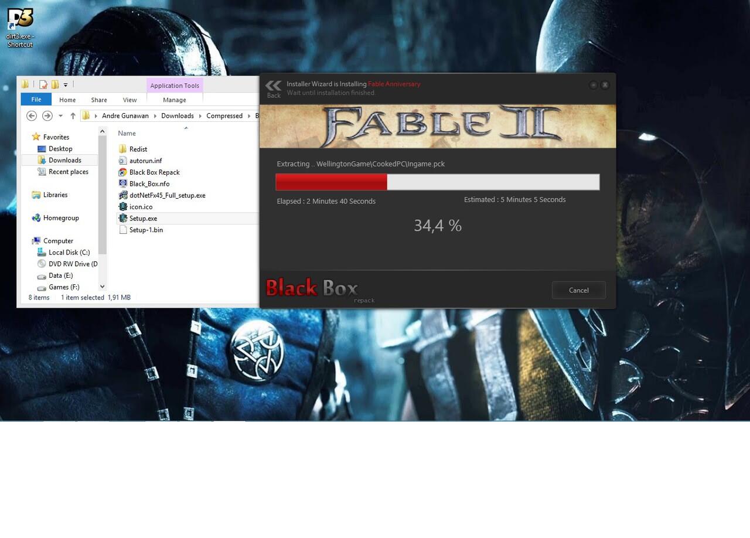Screen dimensions: 750x538
Task: Switch to the Home ribbon tab
Action: pyautogui.click(x=67, y=100)
